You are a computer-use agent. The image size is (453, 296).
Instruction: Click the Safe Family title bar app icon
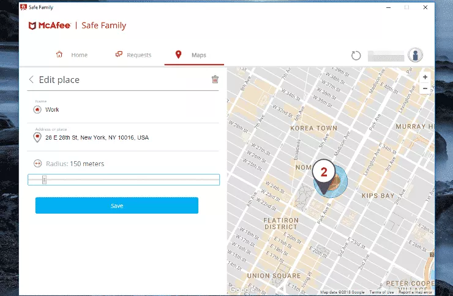(23, 7)
